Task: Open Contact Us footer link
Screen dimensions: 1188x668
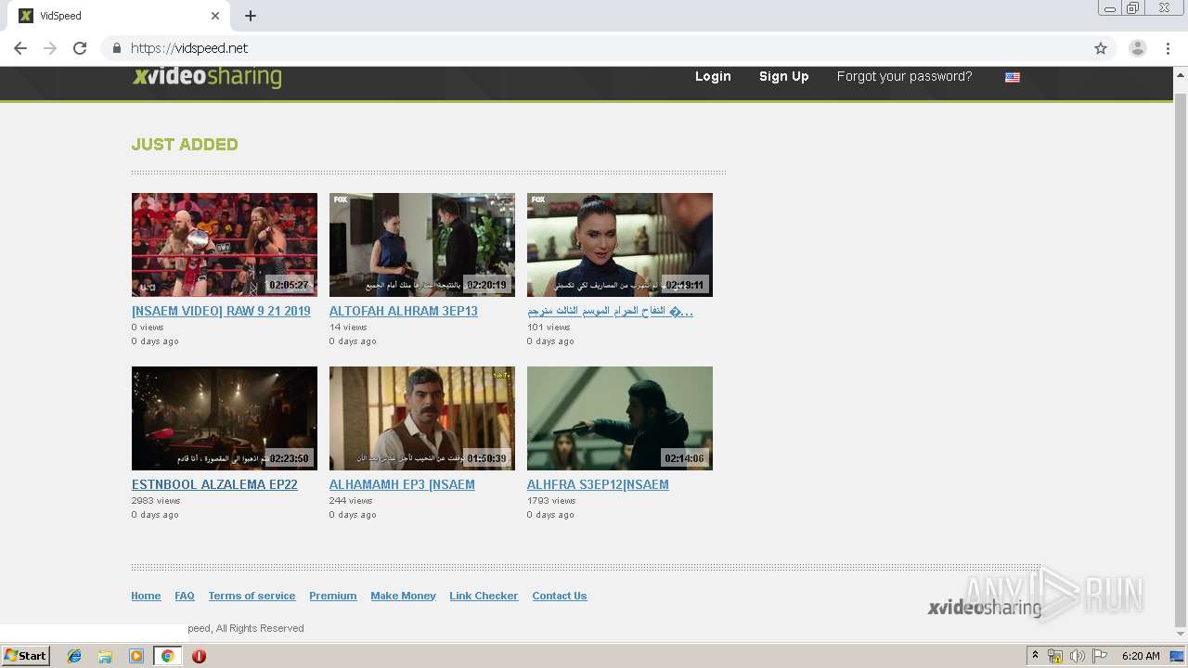Action: [x=560, y=596]
